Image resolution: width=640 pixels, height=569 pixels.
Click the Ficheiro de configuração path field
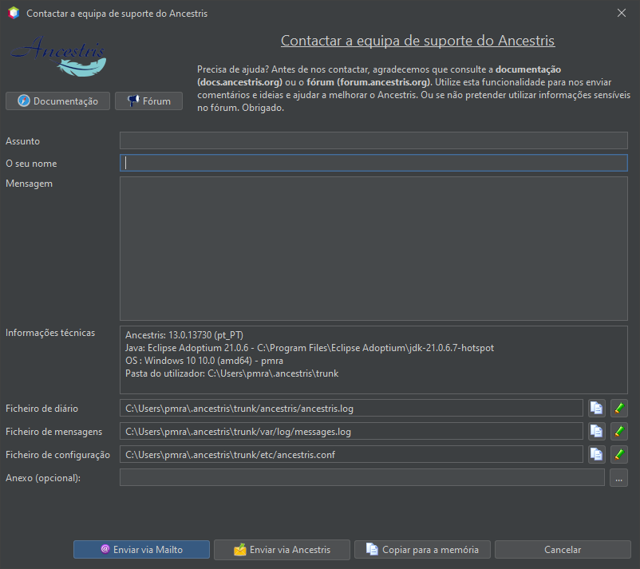click(351, 454)
